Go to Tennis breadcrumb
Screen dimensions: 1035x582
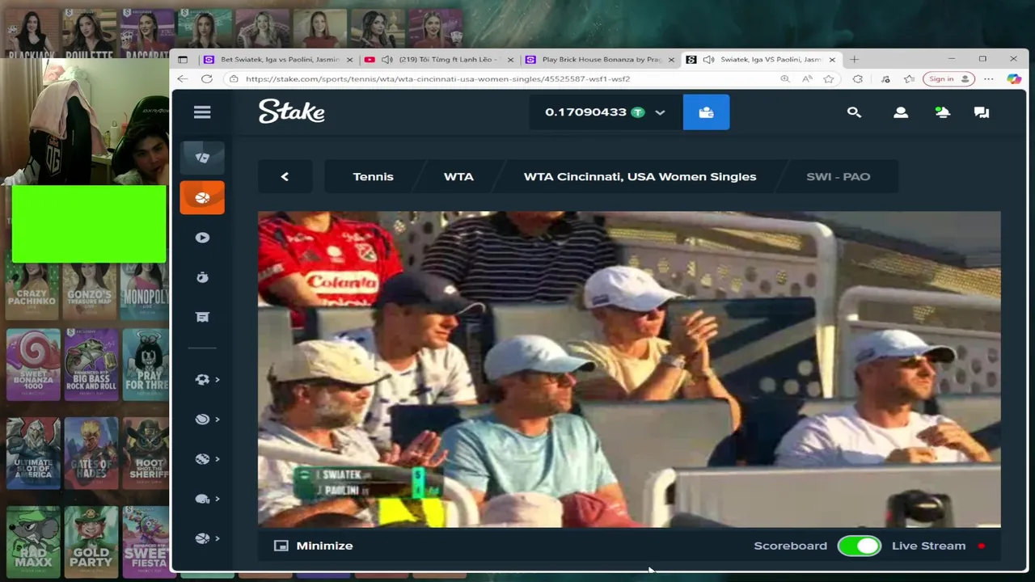373,176
